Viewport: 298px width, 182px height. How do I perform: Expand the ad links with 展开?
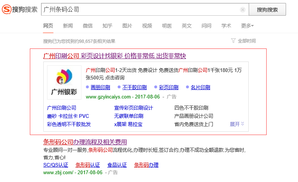(x=237, y=124)
